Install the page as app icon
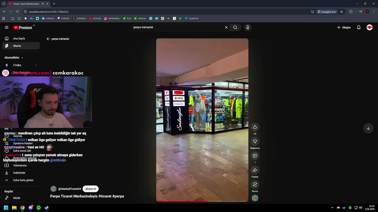Viewport: 378px width, 212px height. [312, 12]
